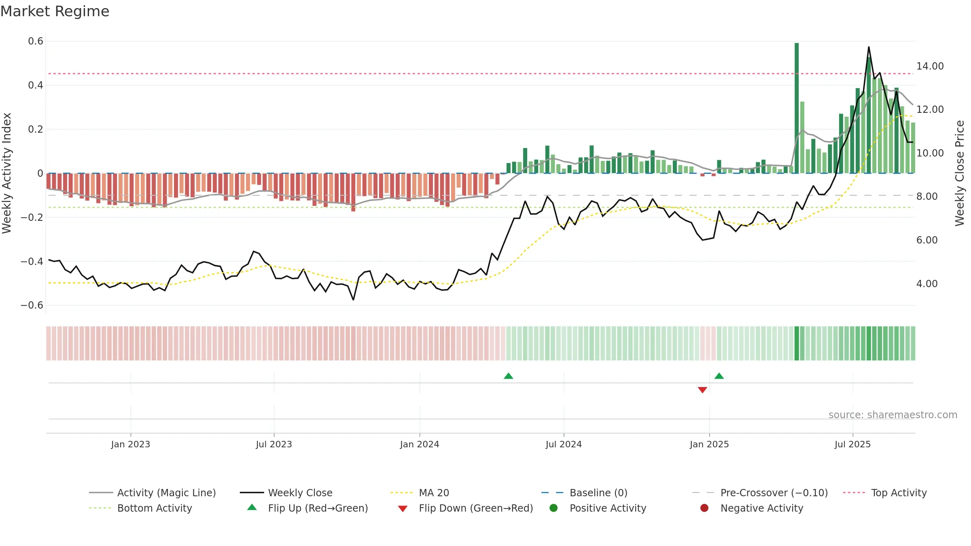Select the green flip-up marker near Jan 2025
The height and width of the screenshot is (546, 971).
click(719, 376)
